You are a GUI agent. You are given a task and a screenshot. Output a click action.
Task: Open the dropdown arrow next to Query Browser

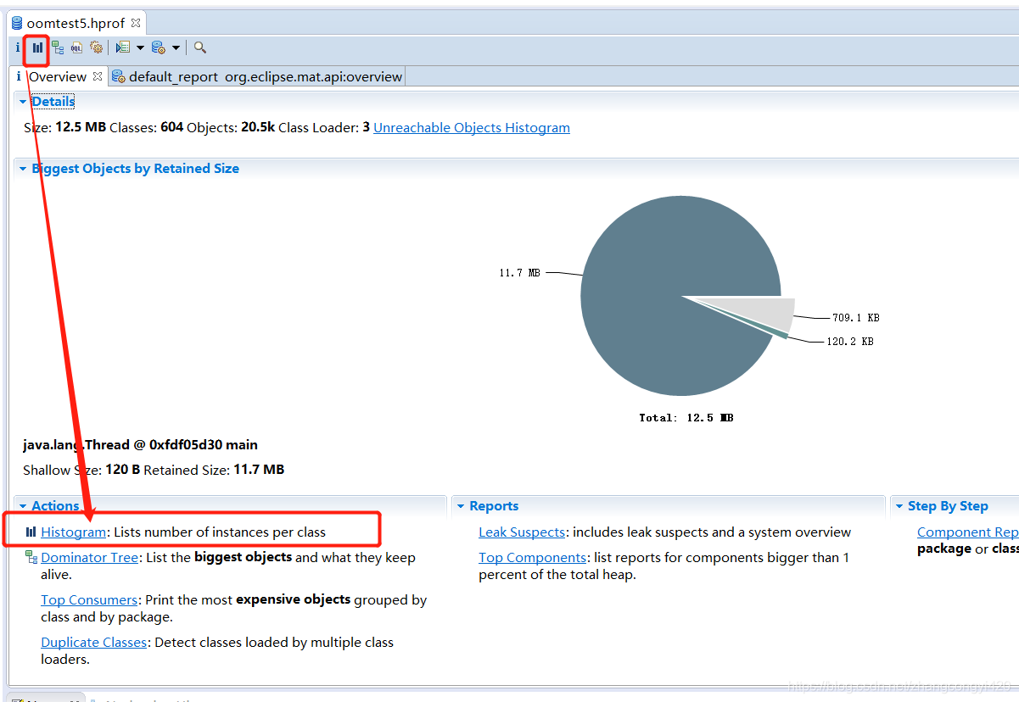(176, 48)
